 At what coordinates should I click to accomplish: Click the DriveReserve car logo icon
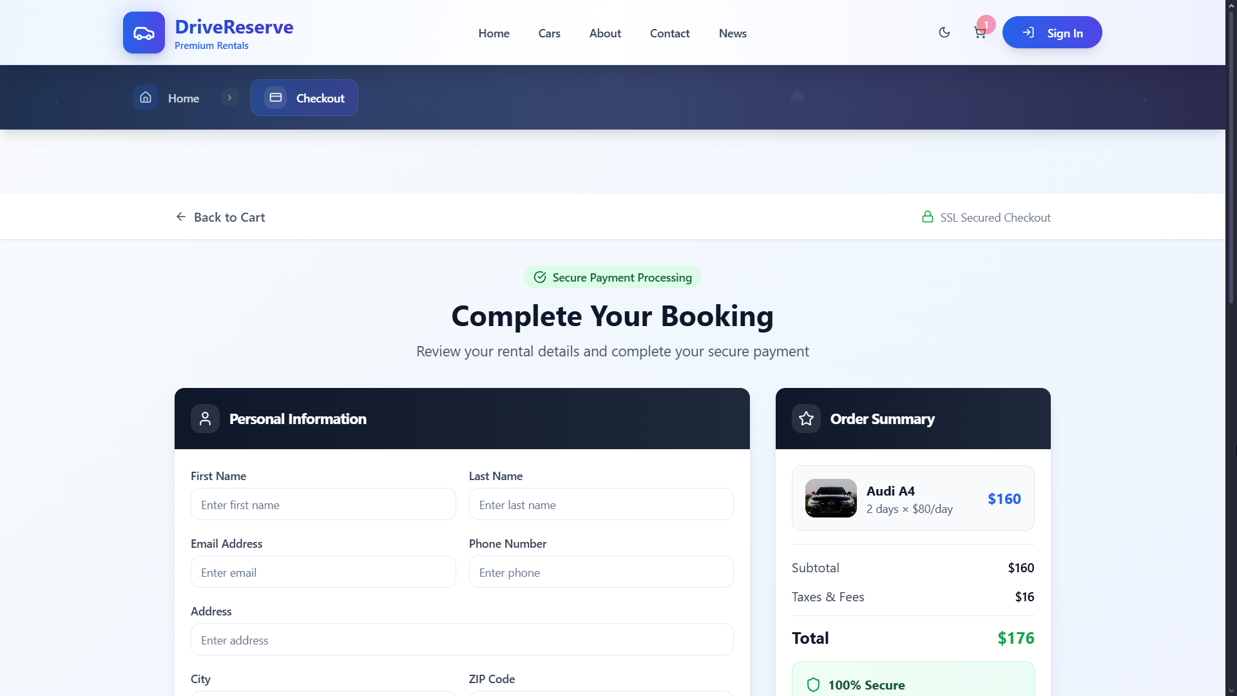144,33
